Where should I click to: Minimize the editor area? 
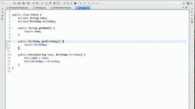[x=183, y=7]
